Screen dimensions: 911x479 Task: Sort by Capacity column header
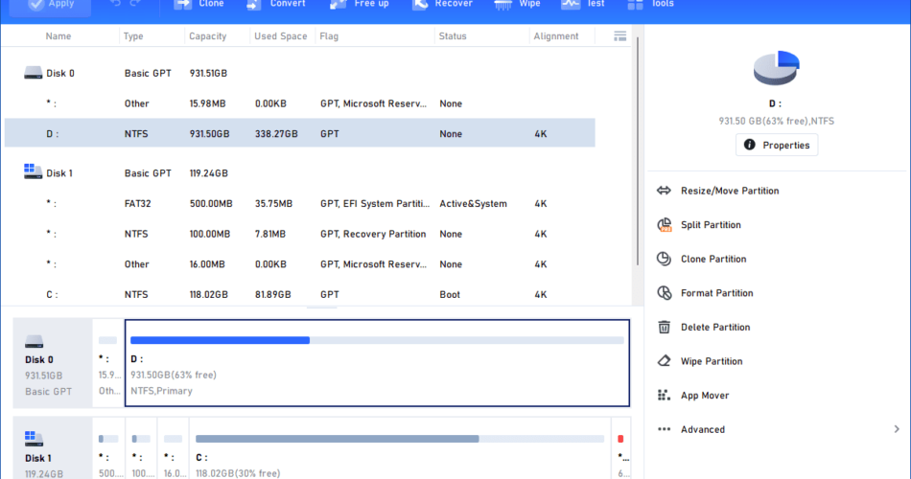click(207, 36)
